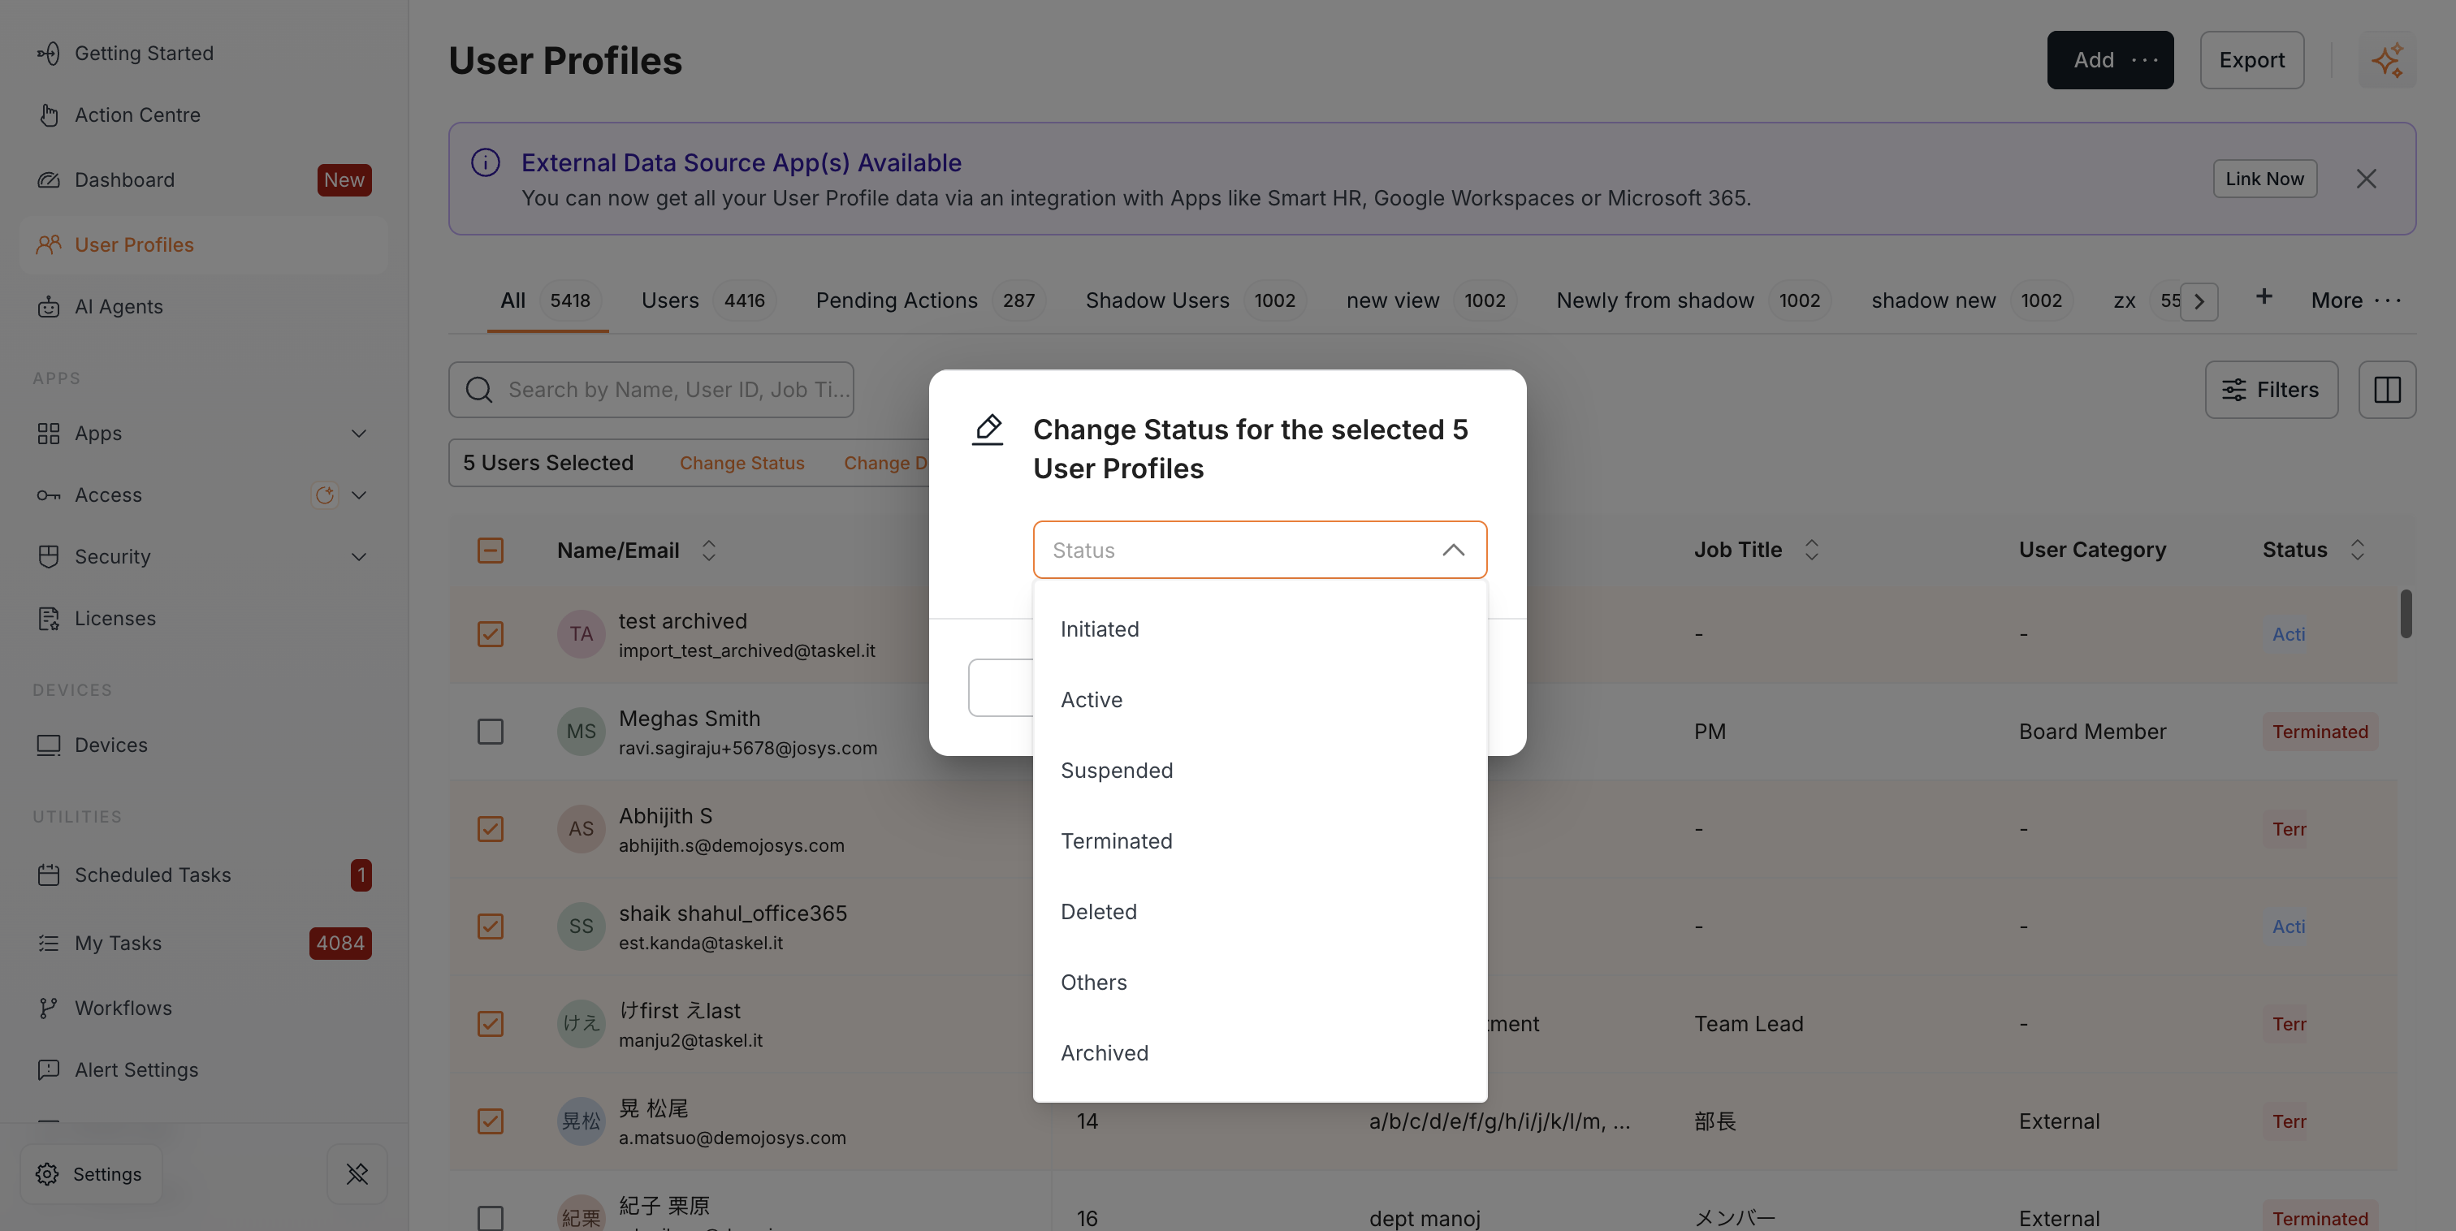The height and width of the screenshot is (1231, 2456).
Task: Click the search users input field
Action: 651,390
